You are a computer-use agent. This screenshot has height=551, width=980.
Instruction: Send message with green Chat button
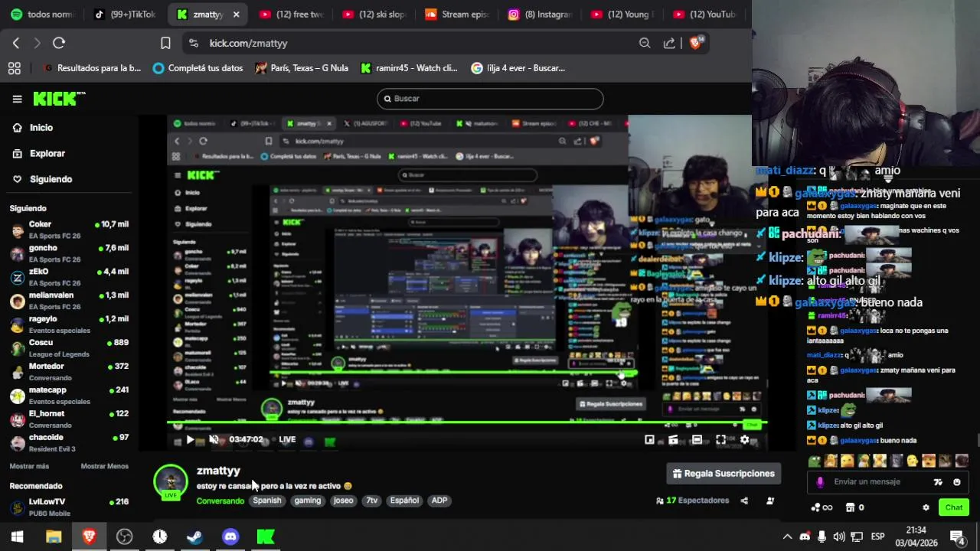click(x=954, y=507)
